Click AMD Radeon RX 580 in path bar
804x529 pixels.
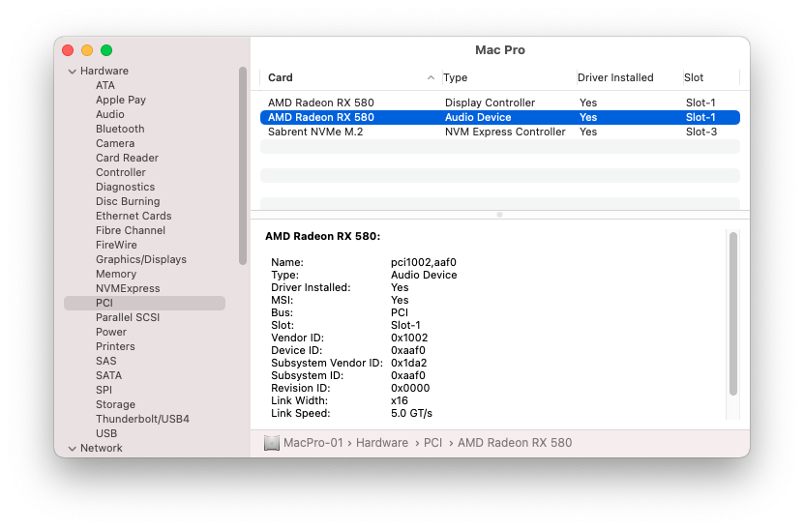click(x=515, y=443)
